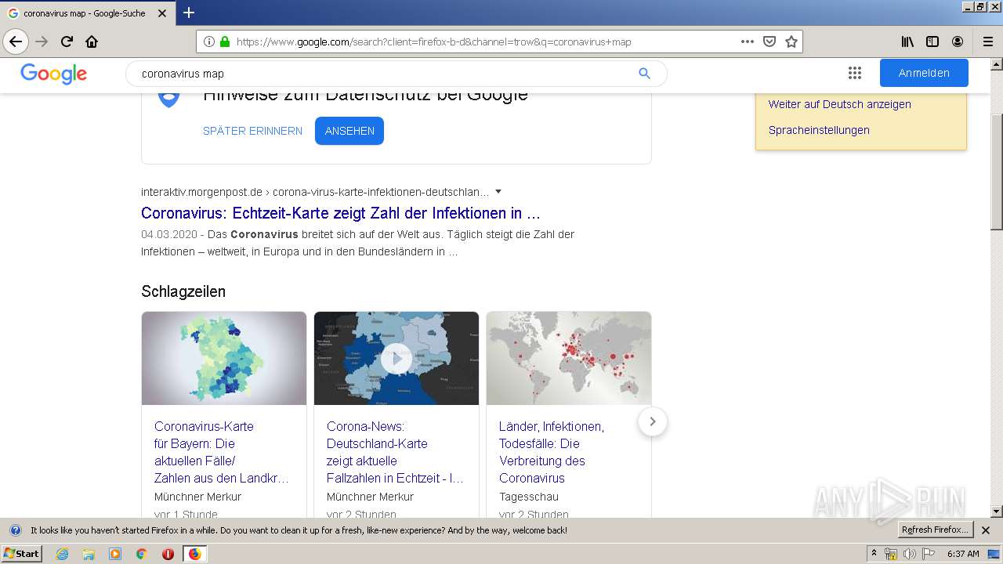Open the Windows Start menu
This screenshot has height=564, width=1003.
[x=21, y=554]
